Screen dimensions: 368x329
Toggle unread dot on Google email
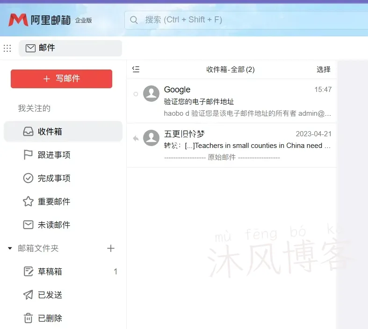[136, 94]
